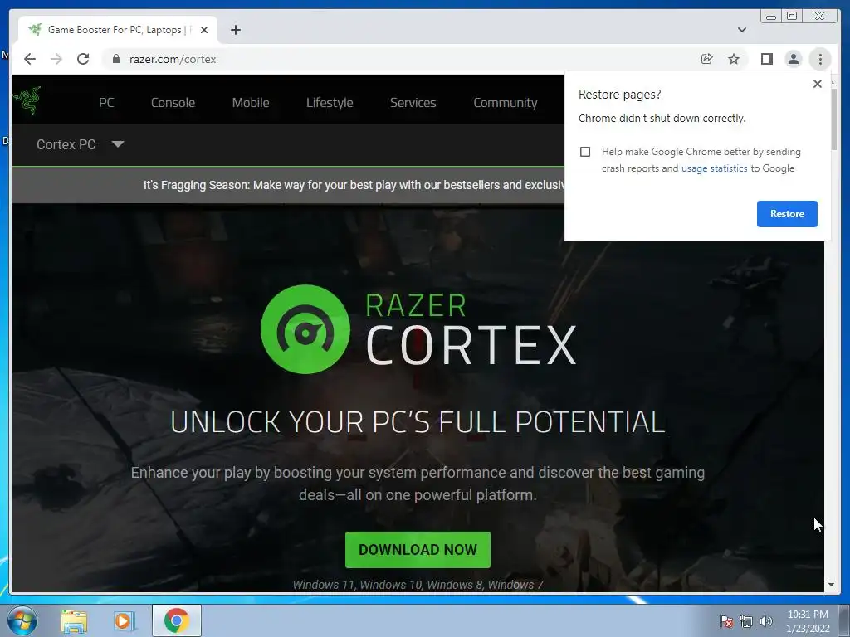Open the Lifestyle menu

330,102
